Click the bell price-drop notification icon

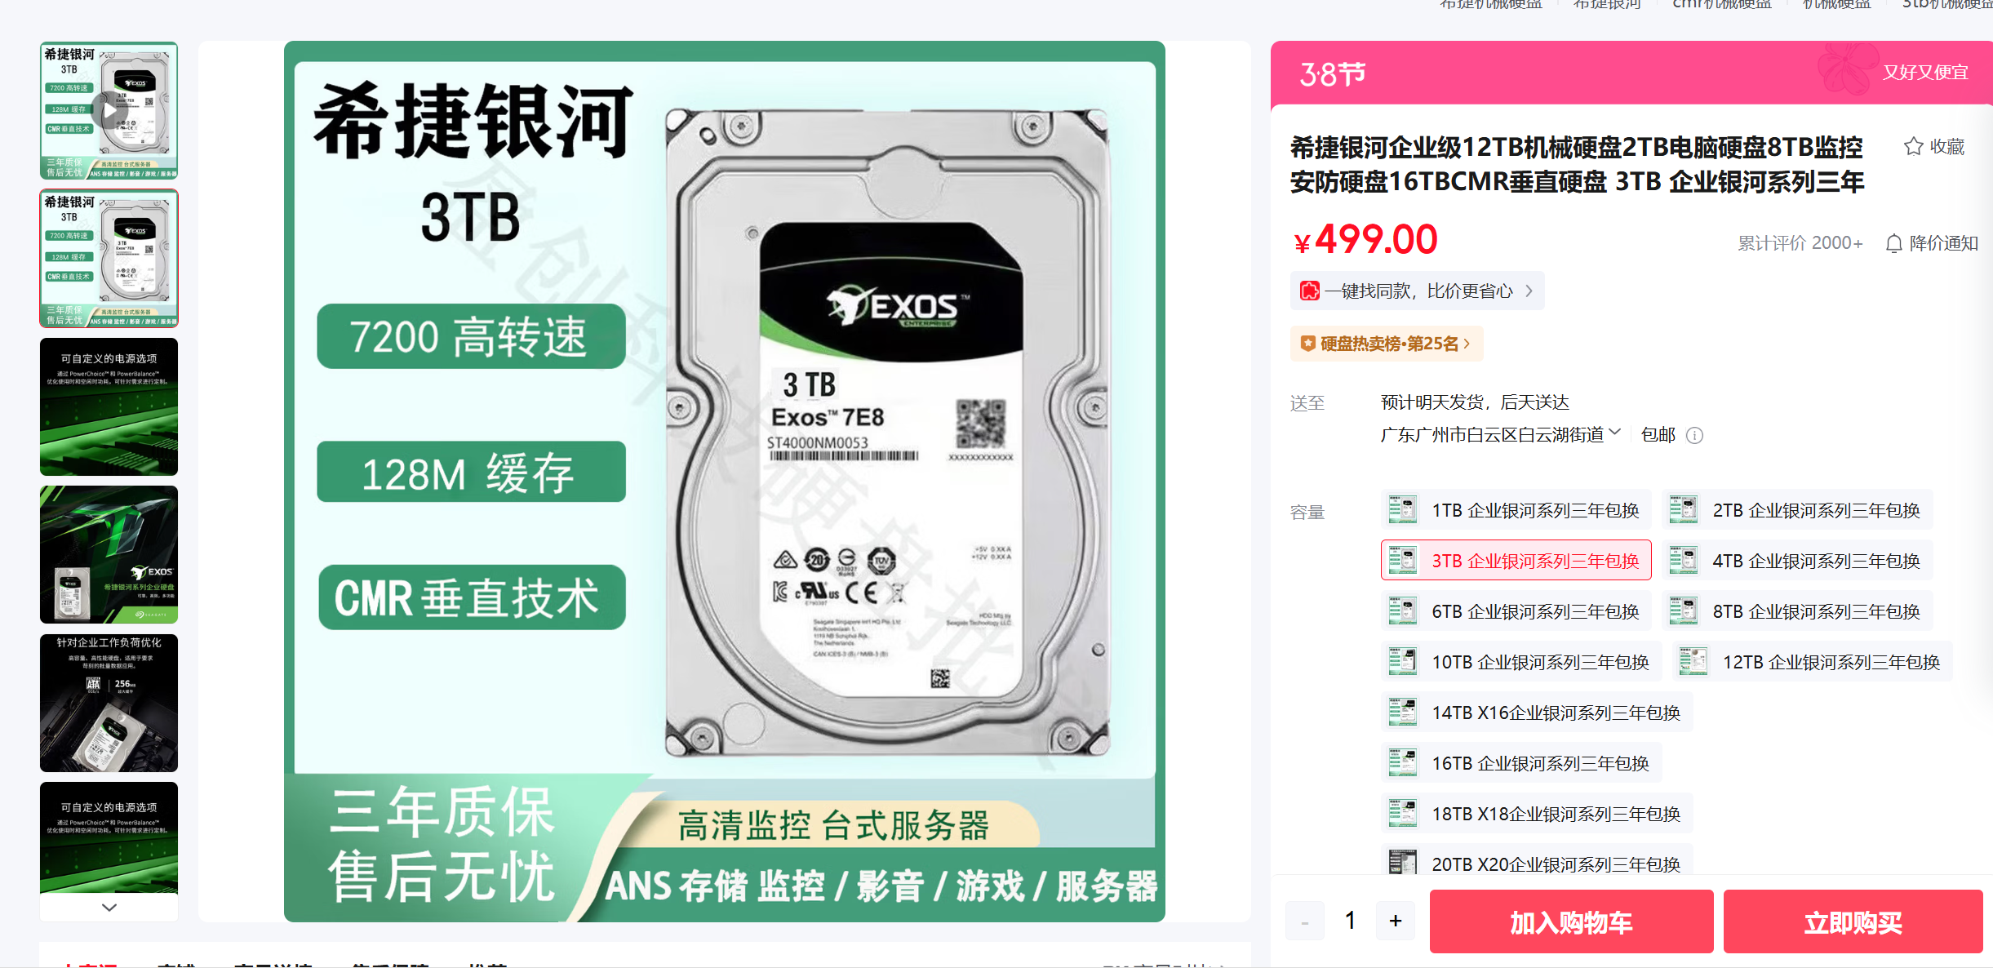pyautogui.click(x=1894, y=243)
